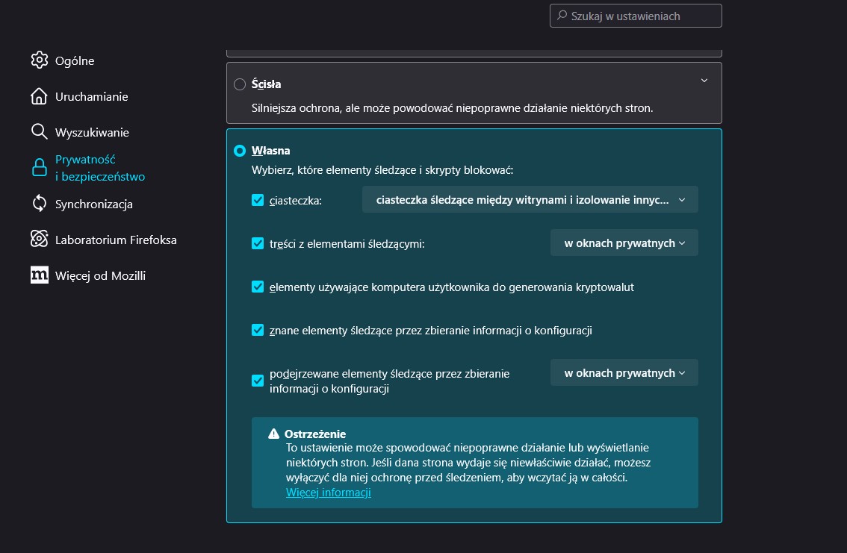
Task: Click the padlock icon for Prywatność i bezpieczeństwo
Action: point(40,168)
